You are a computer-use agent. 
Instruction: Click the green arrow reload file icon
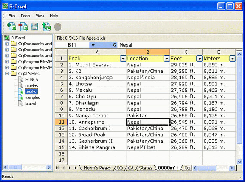(x=46, y=27)
